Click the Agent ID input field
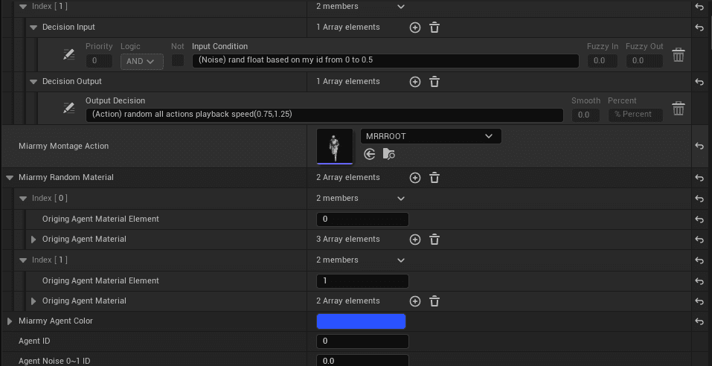Viewport: 712px width, 366px height. (x=362, y=341)
